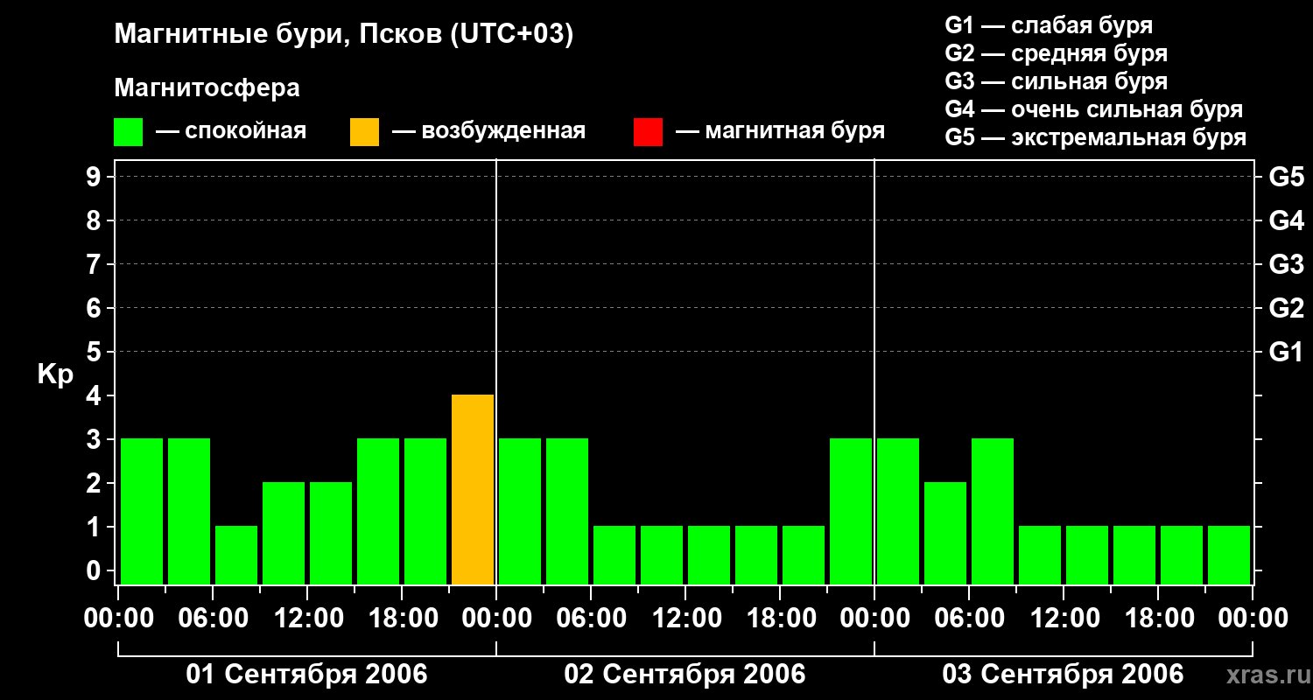
Task: Click the orange 'возбужденная' legend swatch
Action: click(x=364, y=132)
